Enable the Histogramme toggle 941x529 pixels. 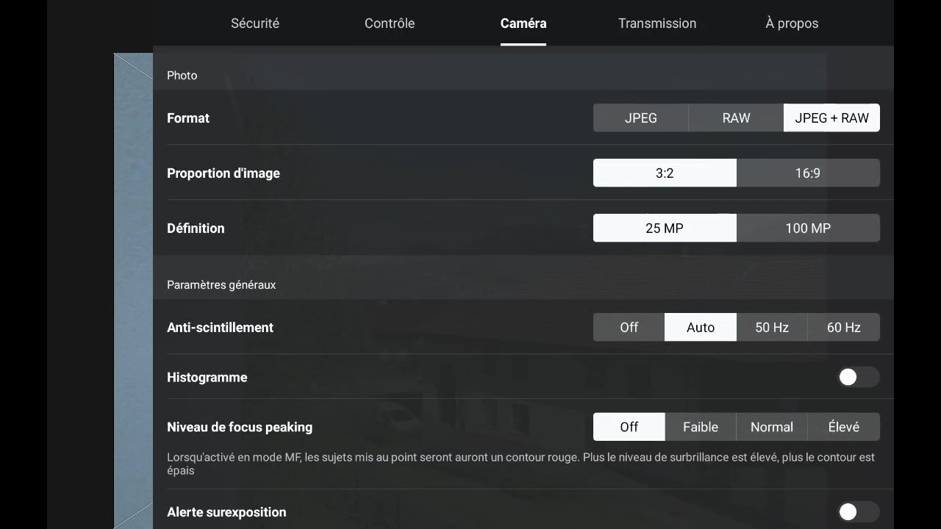tap(859, 377)
